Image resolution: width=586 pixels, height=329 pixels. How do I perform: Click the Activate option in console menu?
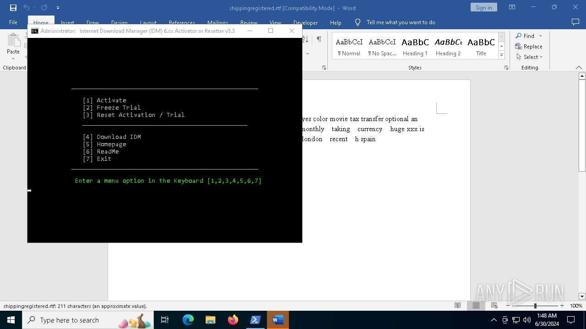[x=104, y=100]
